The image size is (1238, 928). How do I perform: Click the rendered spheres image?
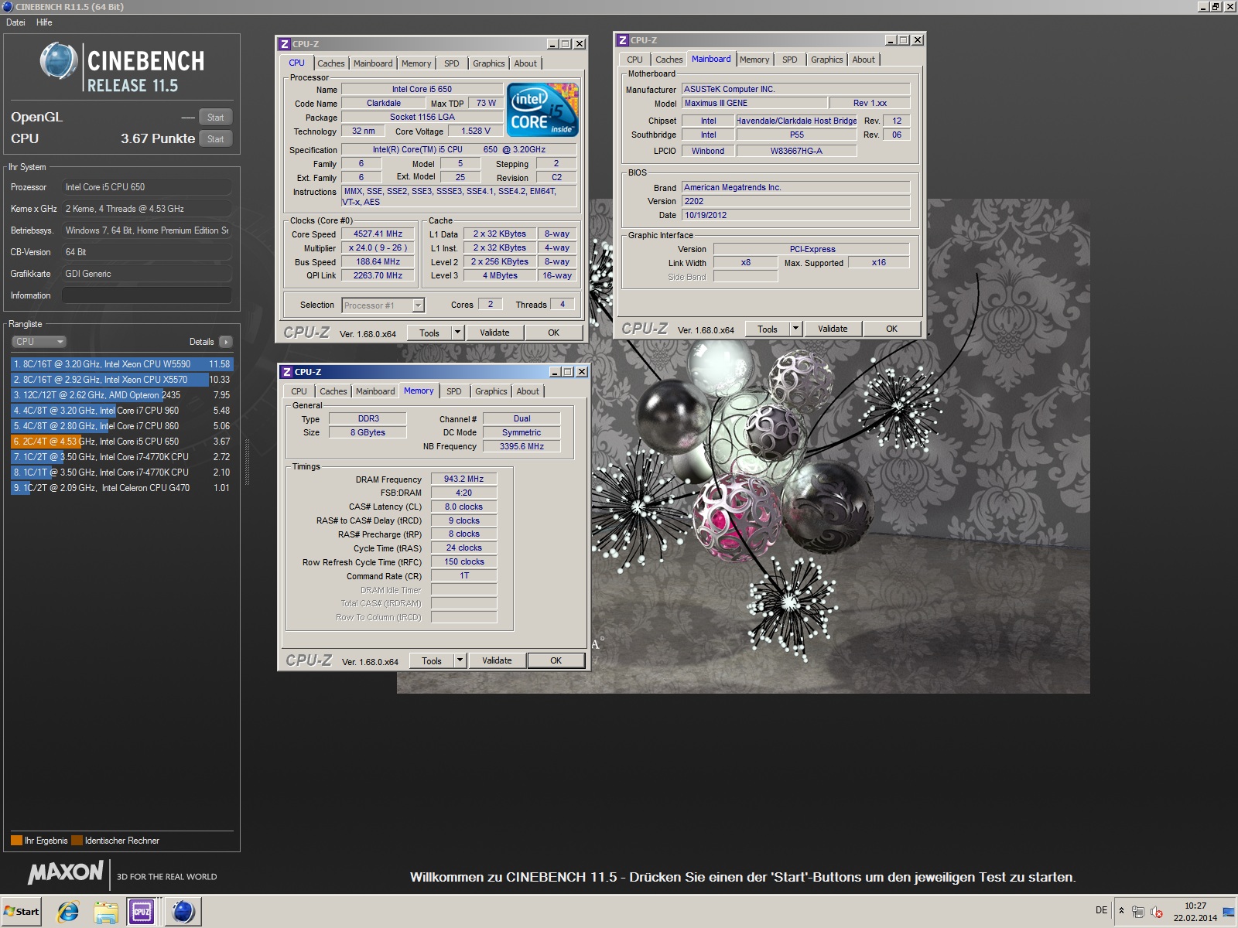744,446
